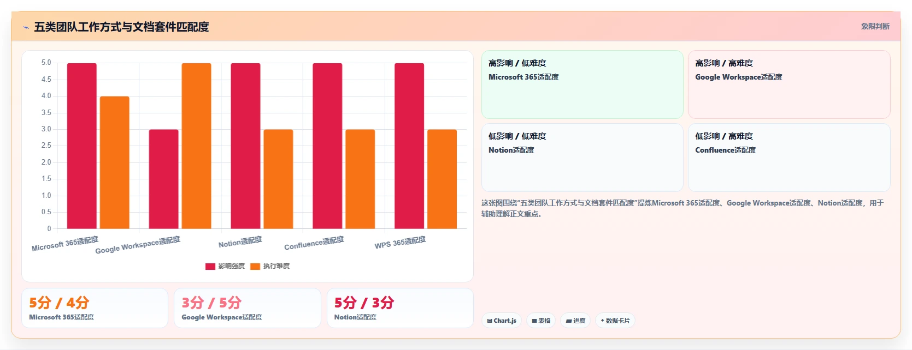Click the 5.0 y-axis tick label
912x350 pixels.
(x=46, y=63)
